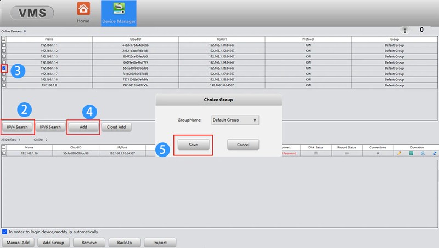Open the GroupName Default Group dropdown
Image resolution: width=439 pixels, height=248 pixels.
click(235, 120)
